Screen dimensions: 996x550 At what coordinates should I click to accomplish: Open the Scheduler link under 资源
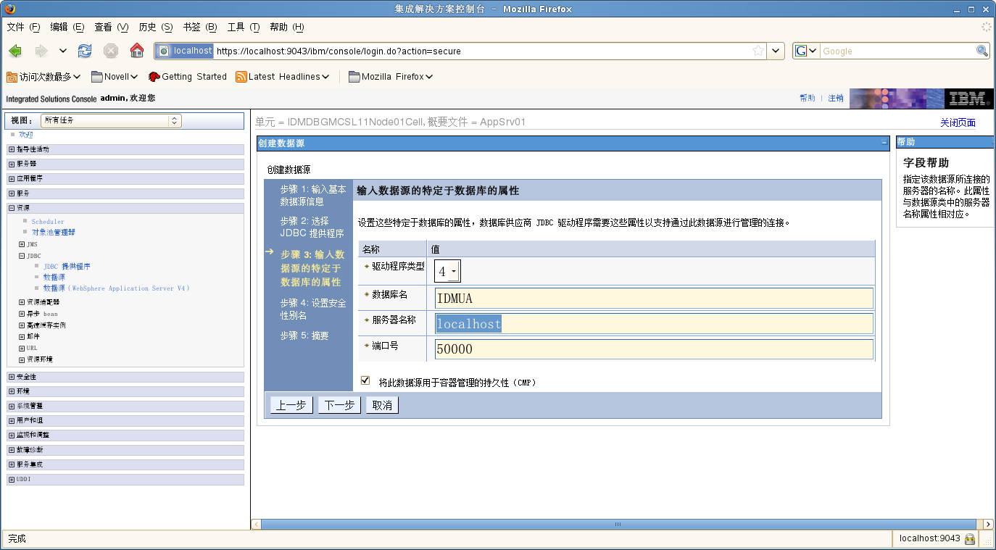(48, 222)
